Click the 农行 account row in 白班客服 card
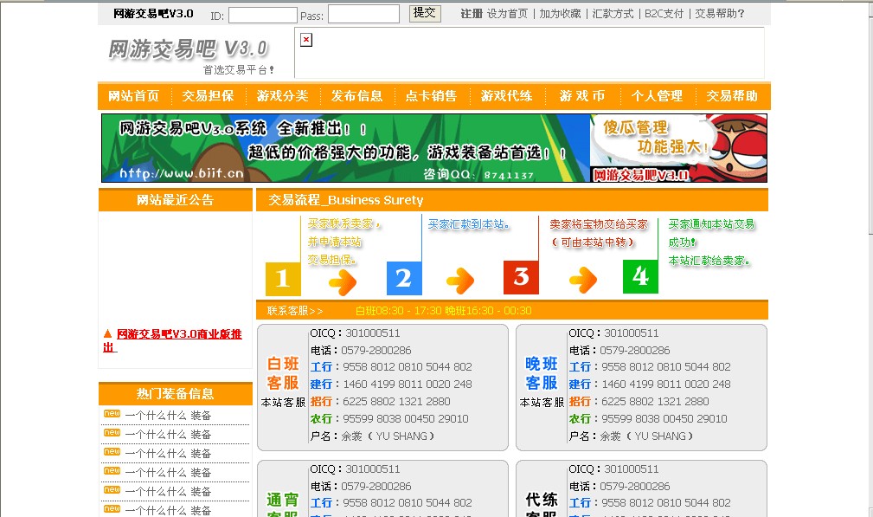Screen dimensions: 873x517 click(389, 419)
